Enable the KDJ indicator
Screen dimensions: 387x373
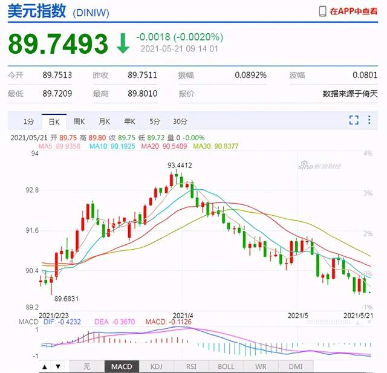click(x=157, y=366)
